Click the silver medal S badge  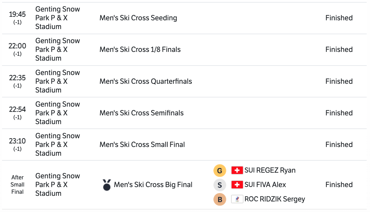tap(220, 185)
